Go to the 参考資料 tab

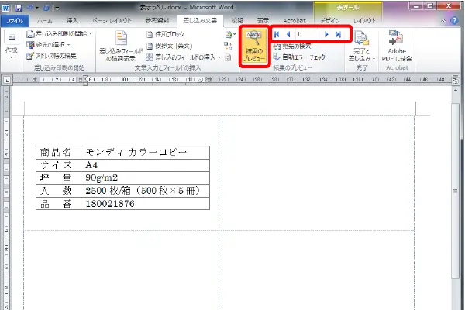157,21
